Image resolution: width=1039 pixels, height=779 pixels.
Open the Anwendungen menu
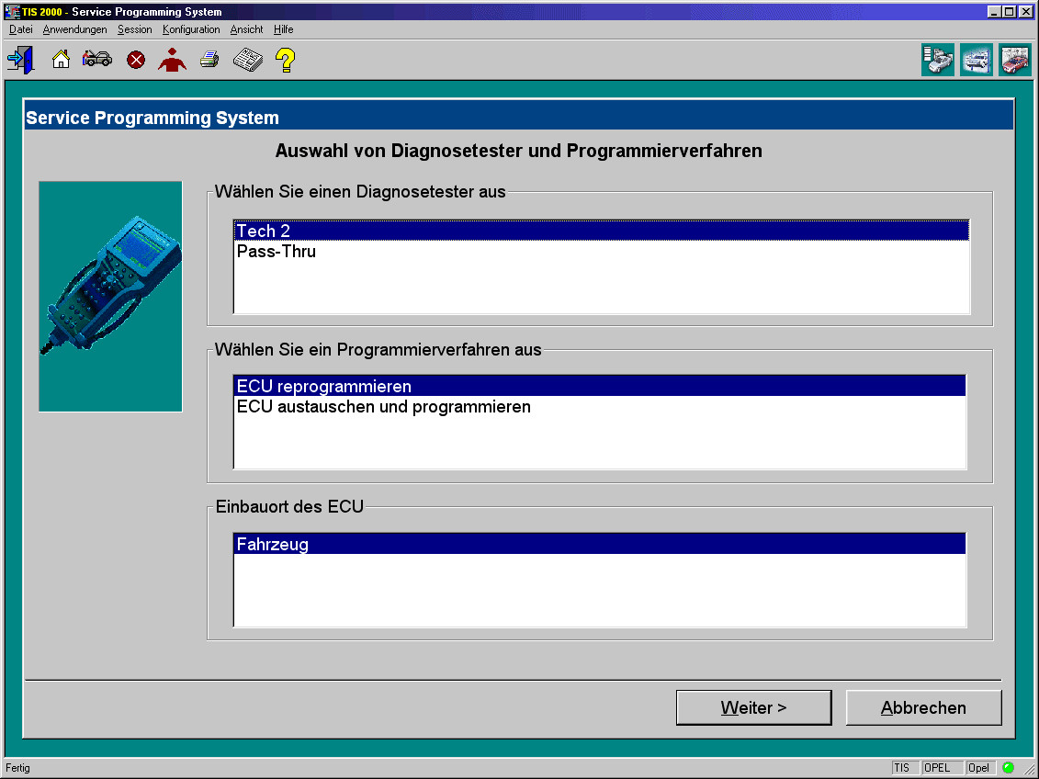[75, 29]
